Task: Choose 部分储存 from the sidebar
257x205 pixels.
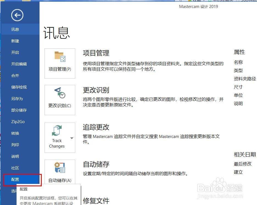Action: click(20, 110)
